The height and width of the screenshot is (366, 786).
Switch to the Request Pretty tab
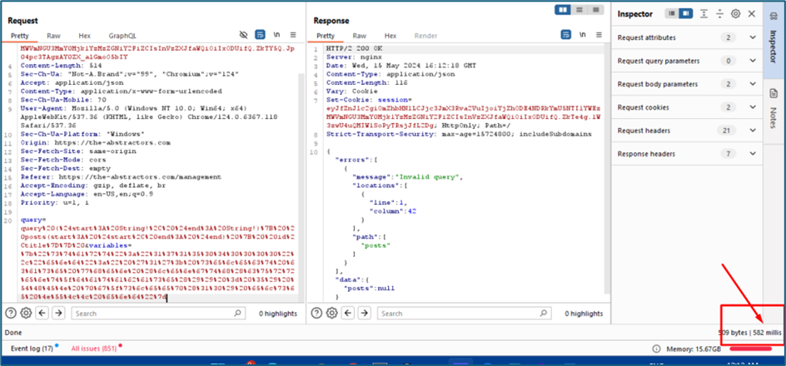tap(21, 36)
